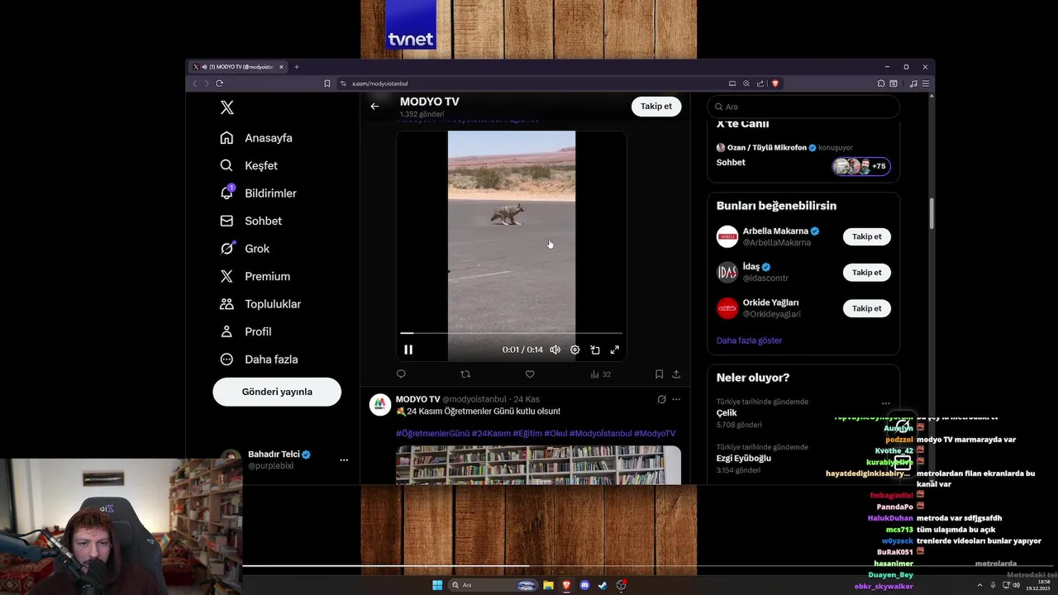Screen dimensions: 1058x595
Task: Share this page from the address bar
Action: point(760,83)
